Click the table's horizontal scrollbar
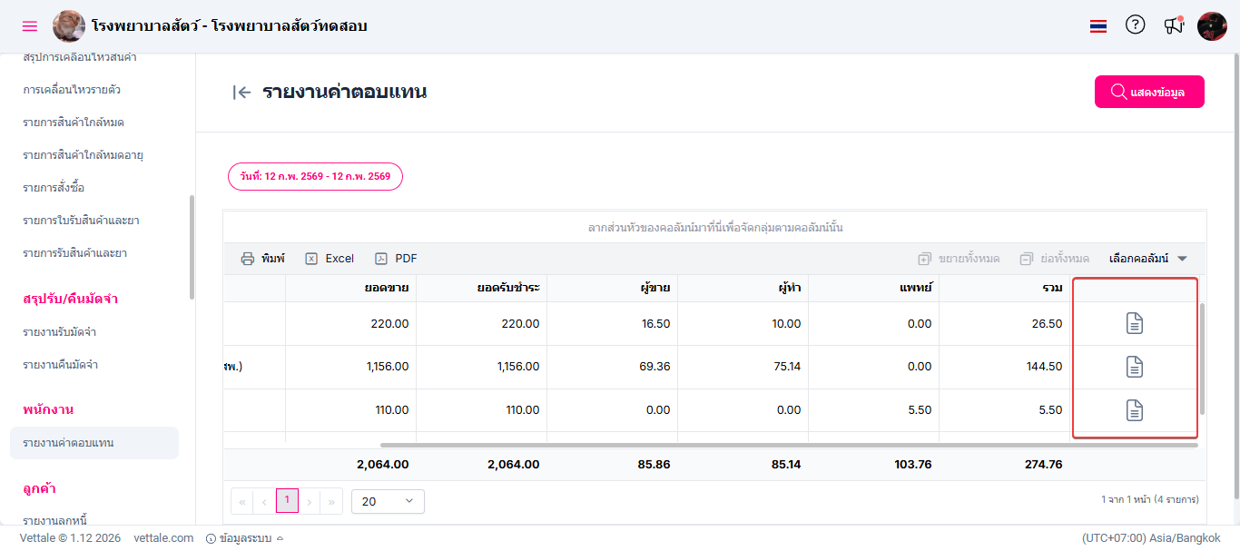Viewport: 1240px width, 551px height. [788, 445]
